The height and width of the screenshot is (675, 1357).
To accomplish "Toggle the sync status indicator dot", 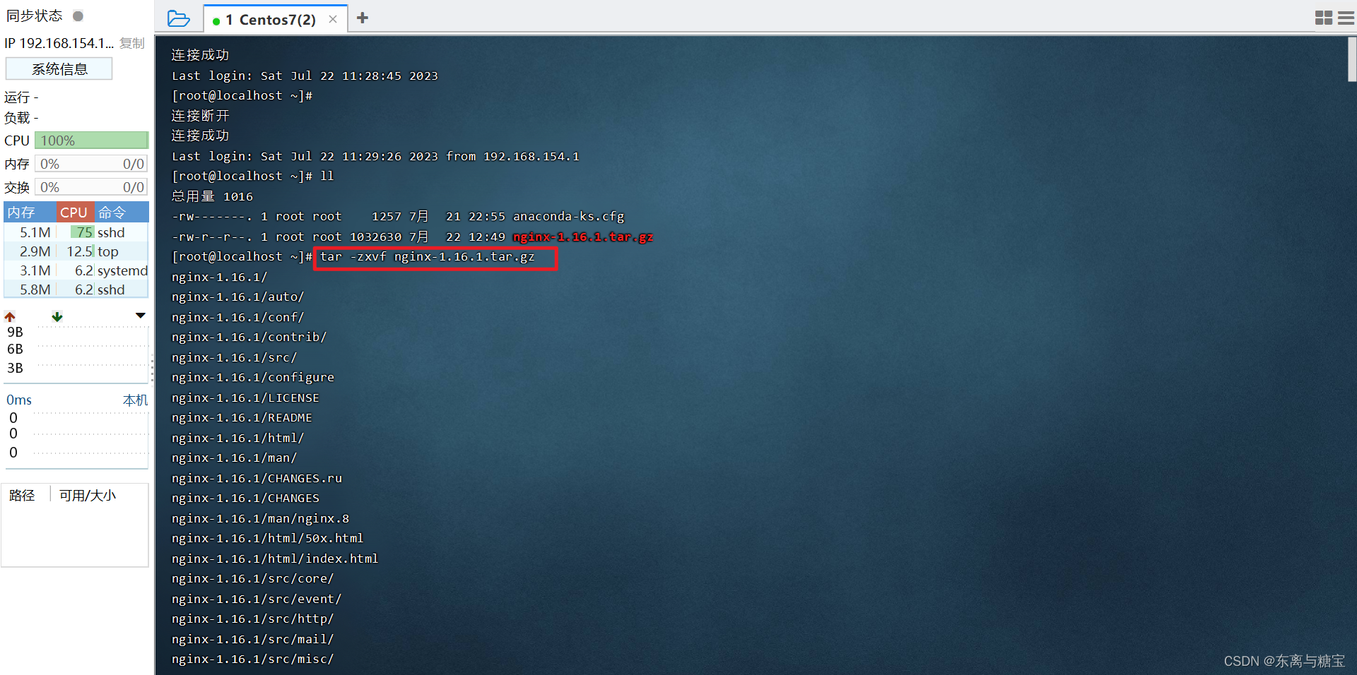I will pyautogui.click(x=78, y=16).
